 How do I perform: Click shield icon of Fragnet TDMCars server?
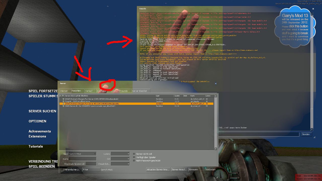(x=63, y=101)
